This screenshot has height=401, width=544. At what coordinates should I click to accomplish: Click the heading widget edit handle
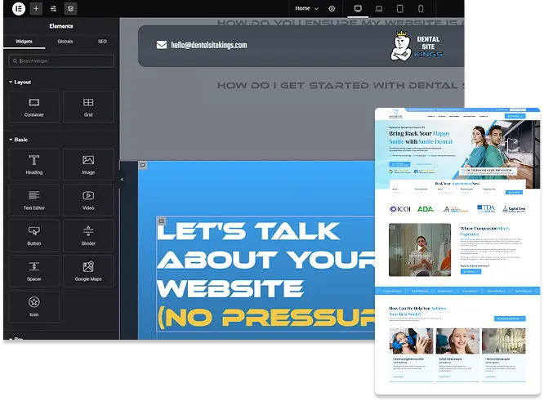point(161,221)
